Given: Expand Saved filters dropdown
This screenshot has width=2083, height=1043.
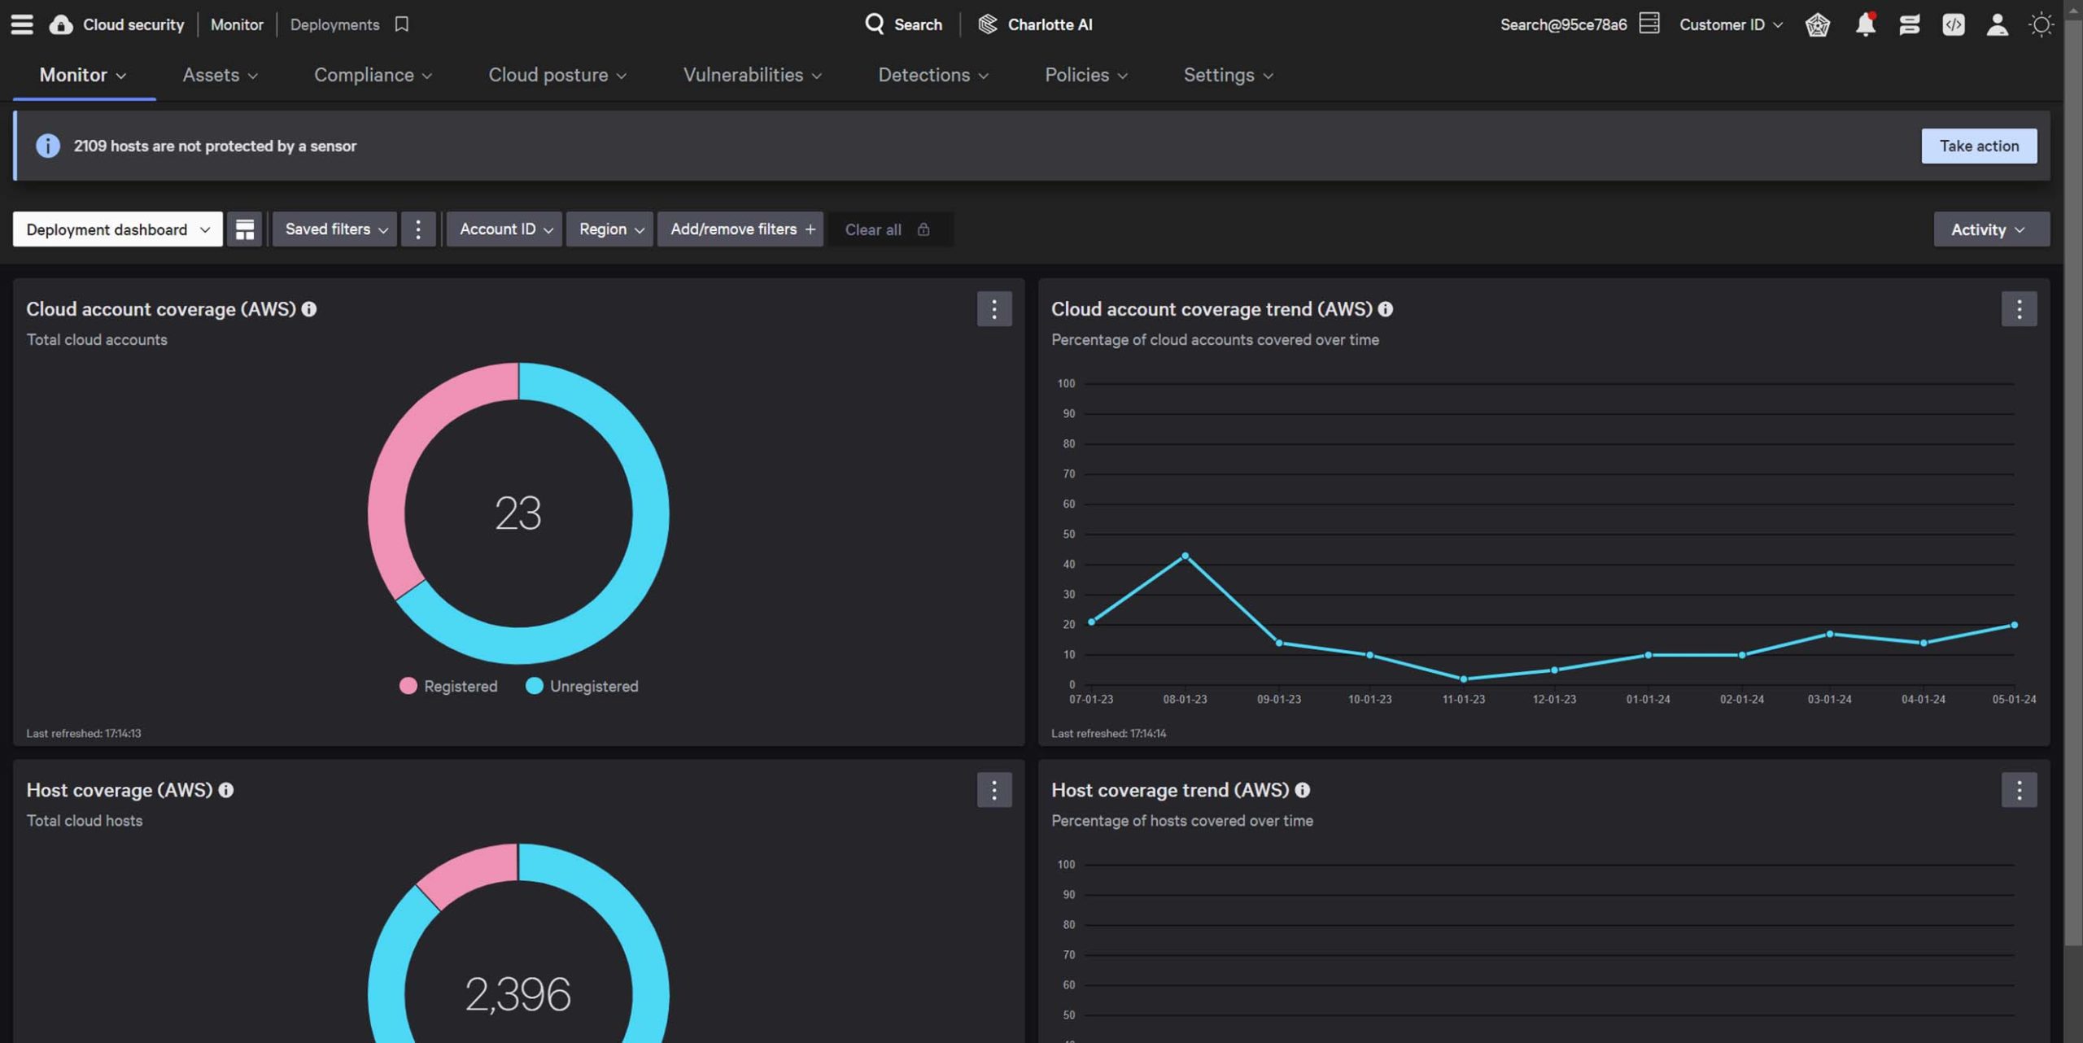Looking at the screenshot, I should (335, 229).
